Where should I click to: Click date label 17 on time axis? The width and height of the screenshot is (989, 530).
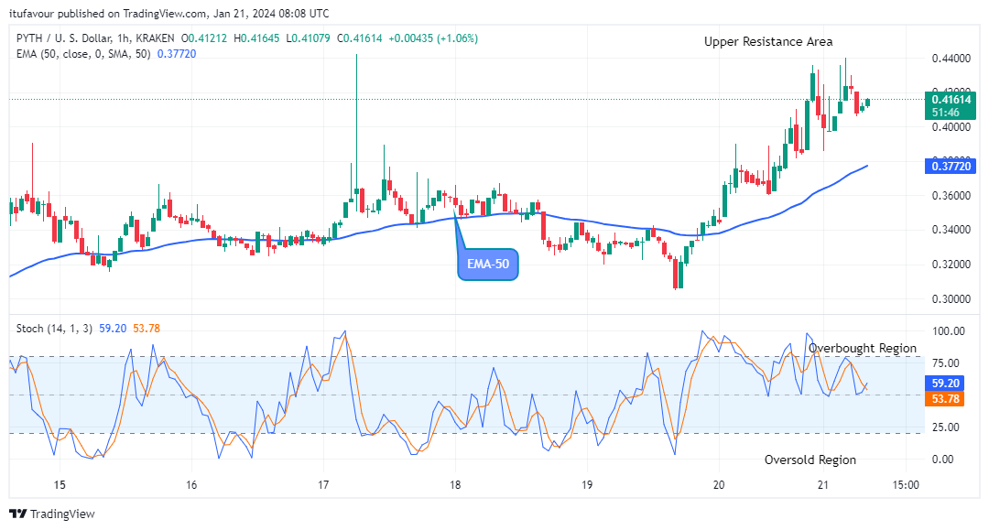pyautogui.click(x=323, y=485)
